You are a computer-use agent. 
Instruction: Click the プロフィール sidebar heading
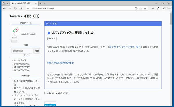[x=26, y=23]
